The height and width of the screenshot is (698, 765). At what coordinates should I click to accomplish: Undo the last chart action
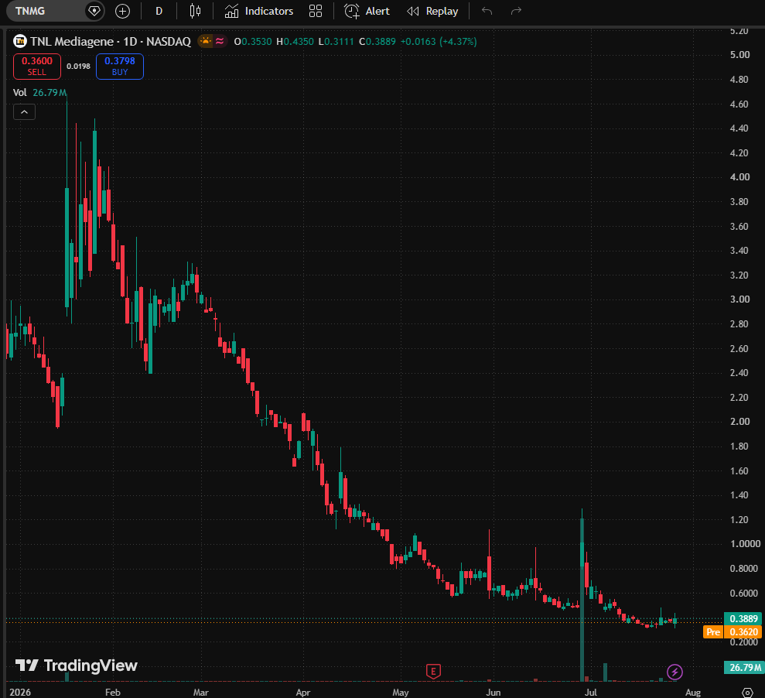[x=487, y=11]
